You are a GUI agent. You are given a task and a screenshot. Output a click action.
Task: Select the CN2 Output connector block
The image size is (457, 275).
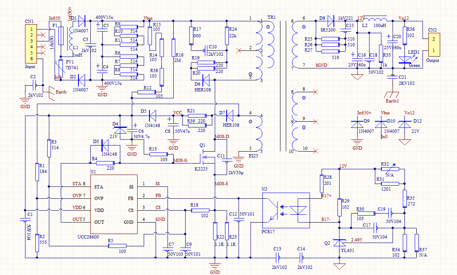click(x=434, y=45)
